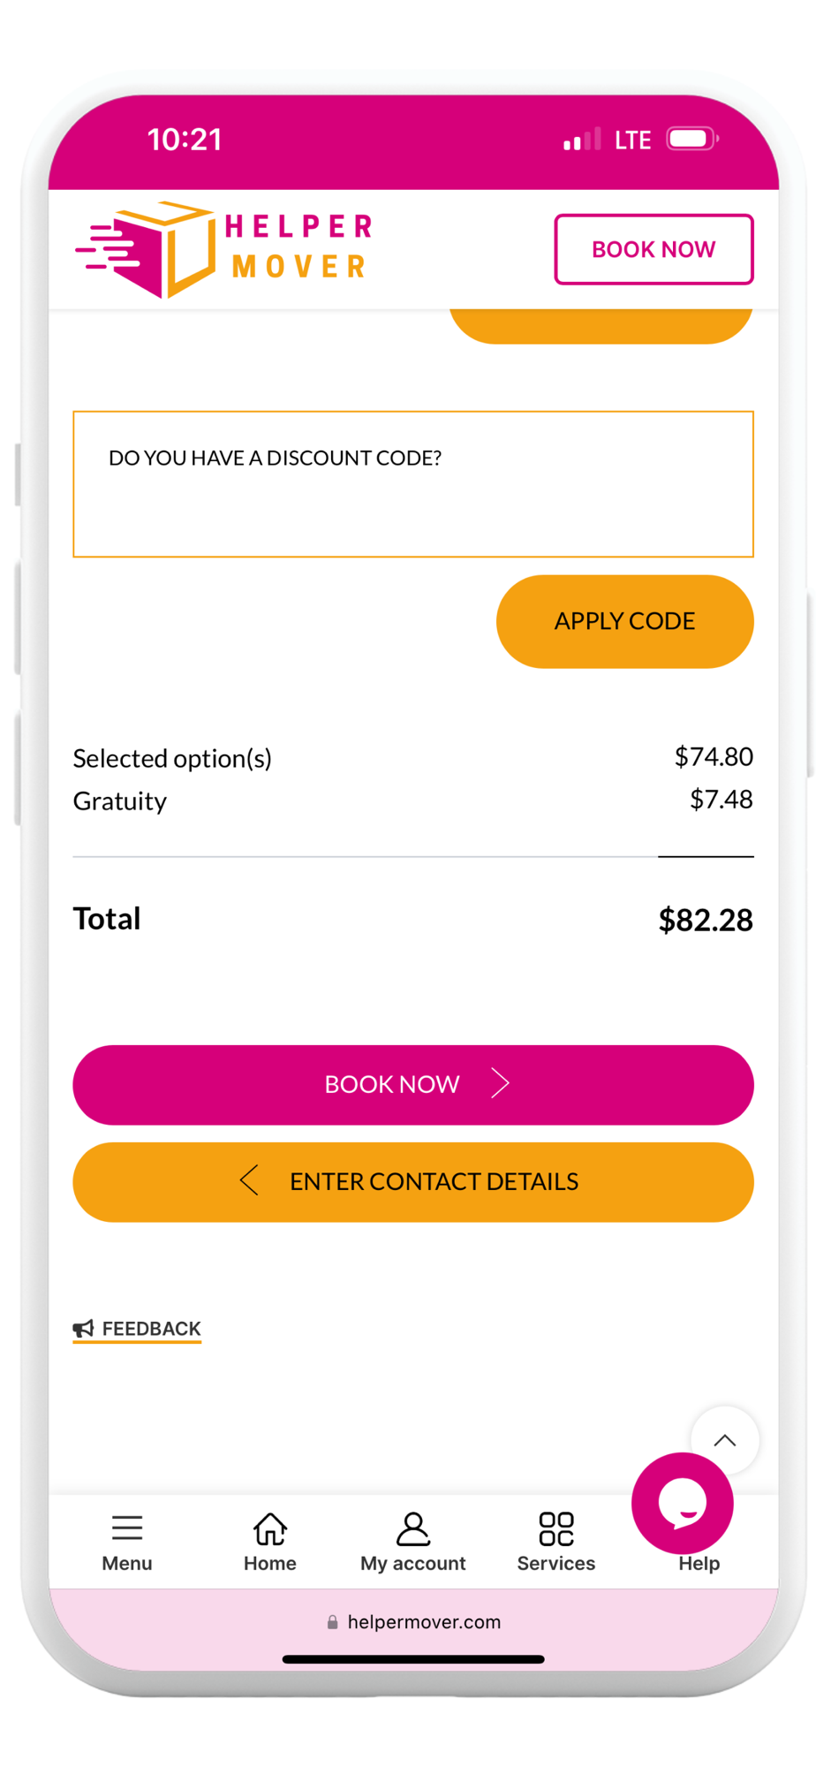Screen dimensions: 816x1767
Task: Open the Services grid icon
Action: [x=556, y=1528]
